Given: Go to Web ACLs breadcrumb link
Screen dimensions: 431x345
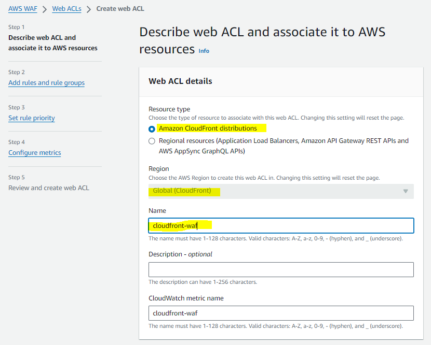Looking at the screenshot, I should pos(66,9).
